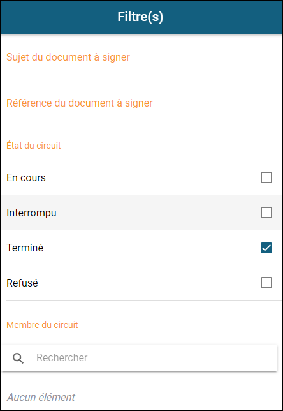The width and height of the screenshot is (283, 411).
Task: Click the Aucun élément empty message
Action: pos(41,397)
